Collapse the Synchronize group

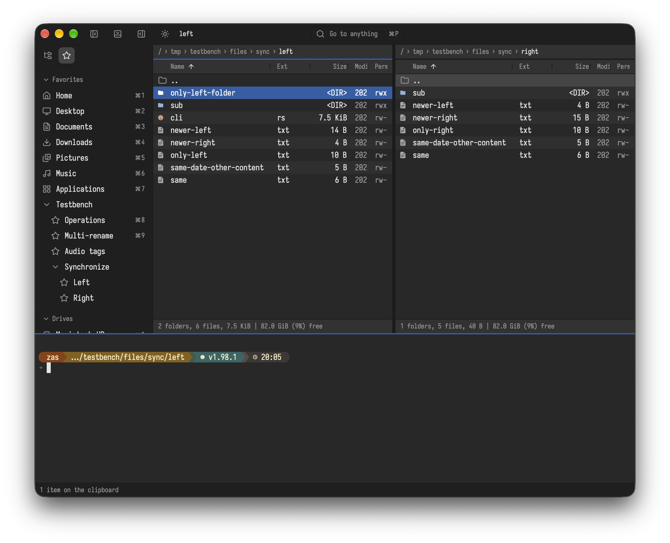pyautogui.click(x=55, y=267)
